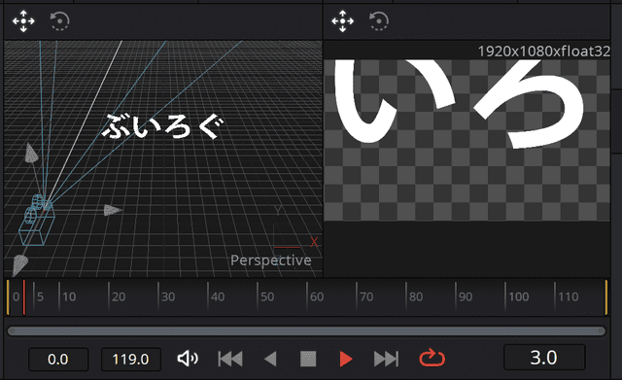622x380 pixels.
Task: Jump to the last frame
Action: pos(386,359)
